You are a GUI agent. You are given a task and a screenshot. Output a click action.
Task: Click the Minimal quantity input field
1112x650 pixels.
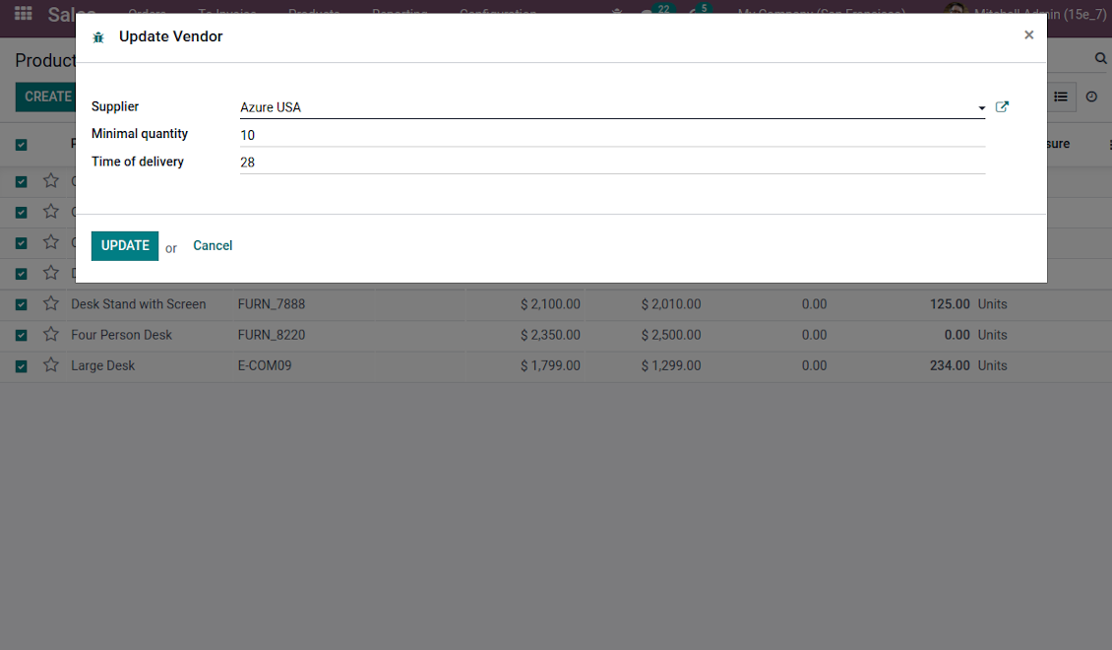pos(613,135)
